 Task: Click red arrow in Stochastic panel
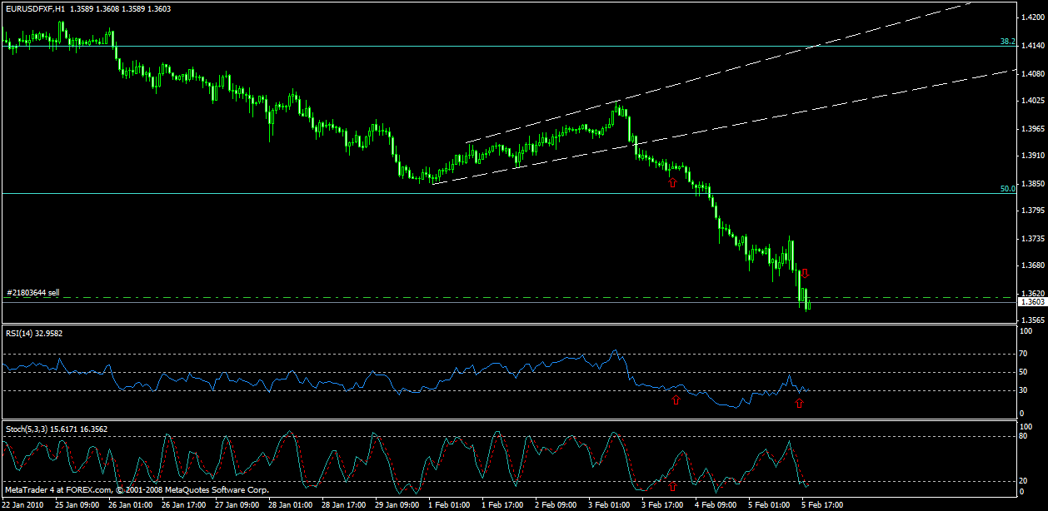pos(672,485)
